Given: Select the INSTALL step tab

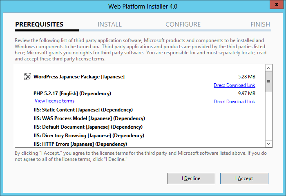Looking at the screenshot, I should [x=109, y=24].
